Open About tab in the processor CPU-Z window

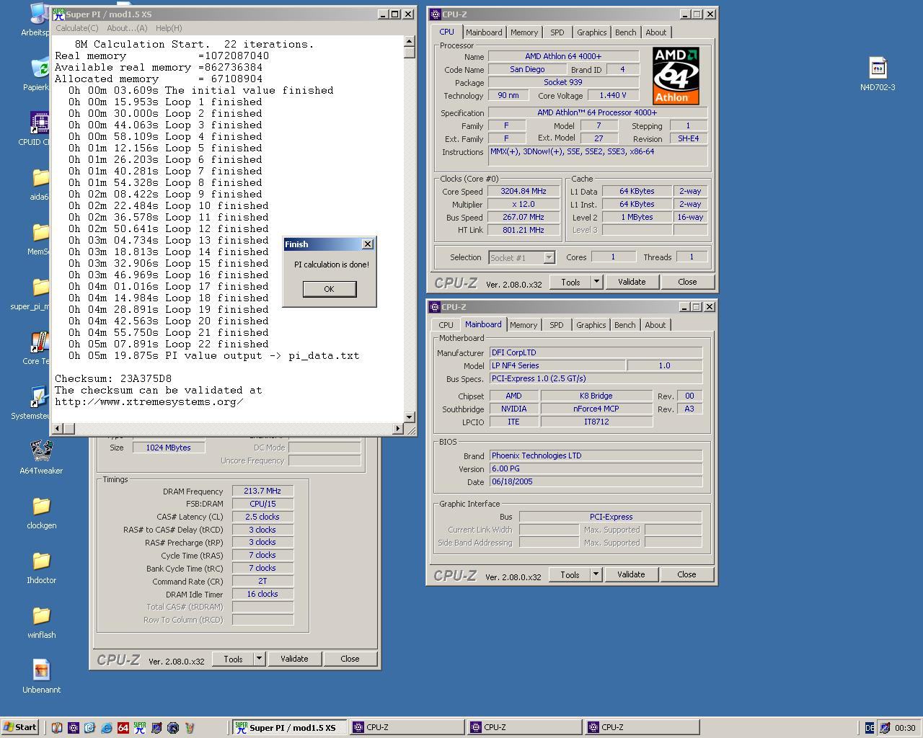[656, 32]
